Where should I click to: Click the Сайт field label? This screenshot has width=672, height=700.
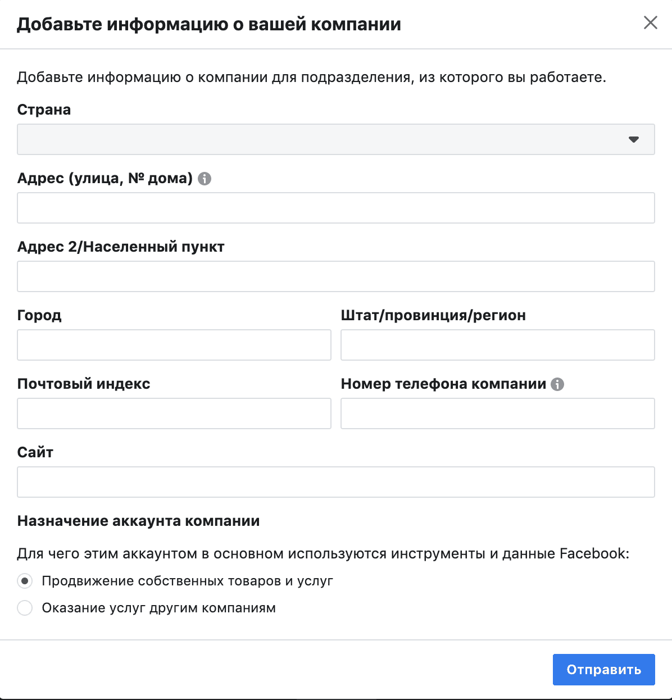point(35,452)
